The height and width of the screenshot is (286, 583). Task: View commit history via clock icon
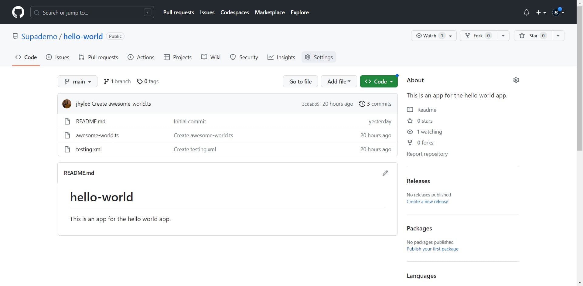362,104
